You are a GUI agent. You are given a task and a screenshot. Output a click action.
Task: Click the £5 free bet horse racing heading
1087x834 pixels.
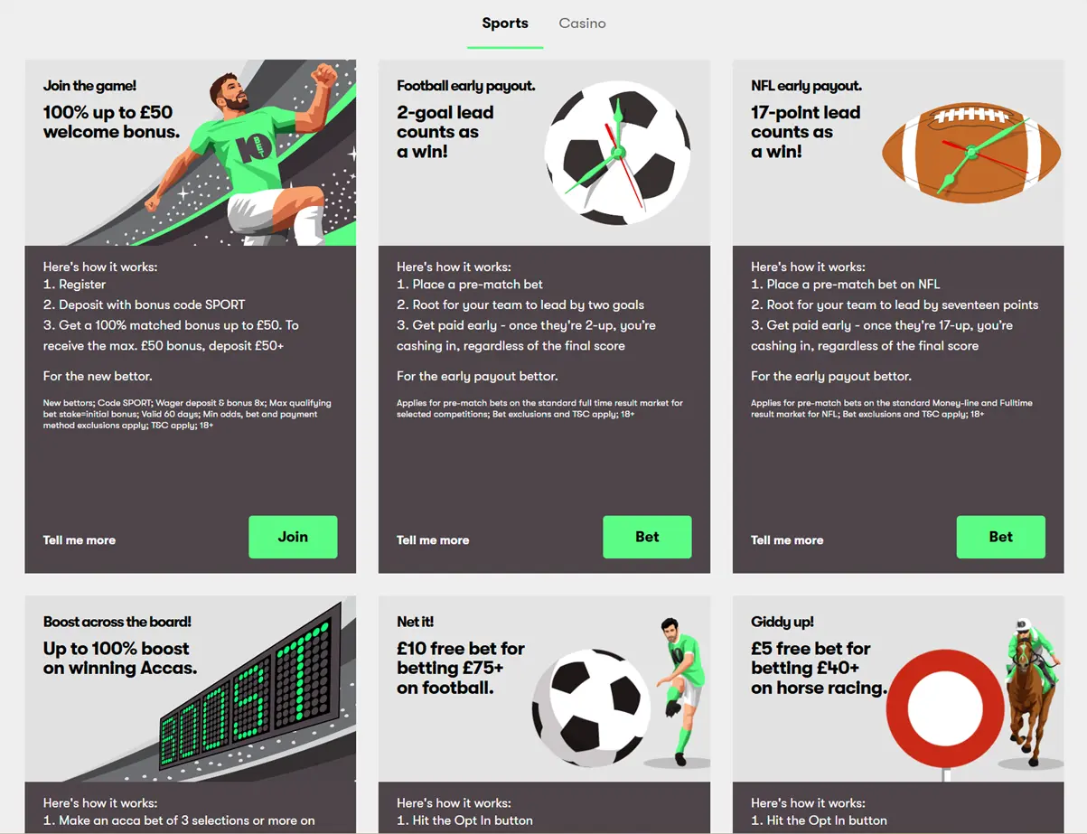click(818, 668)
